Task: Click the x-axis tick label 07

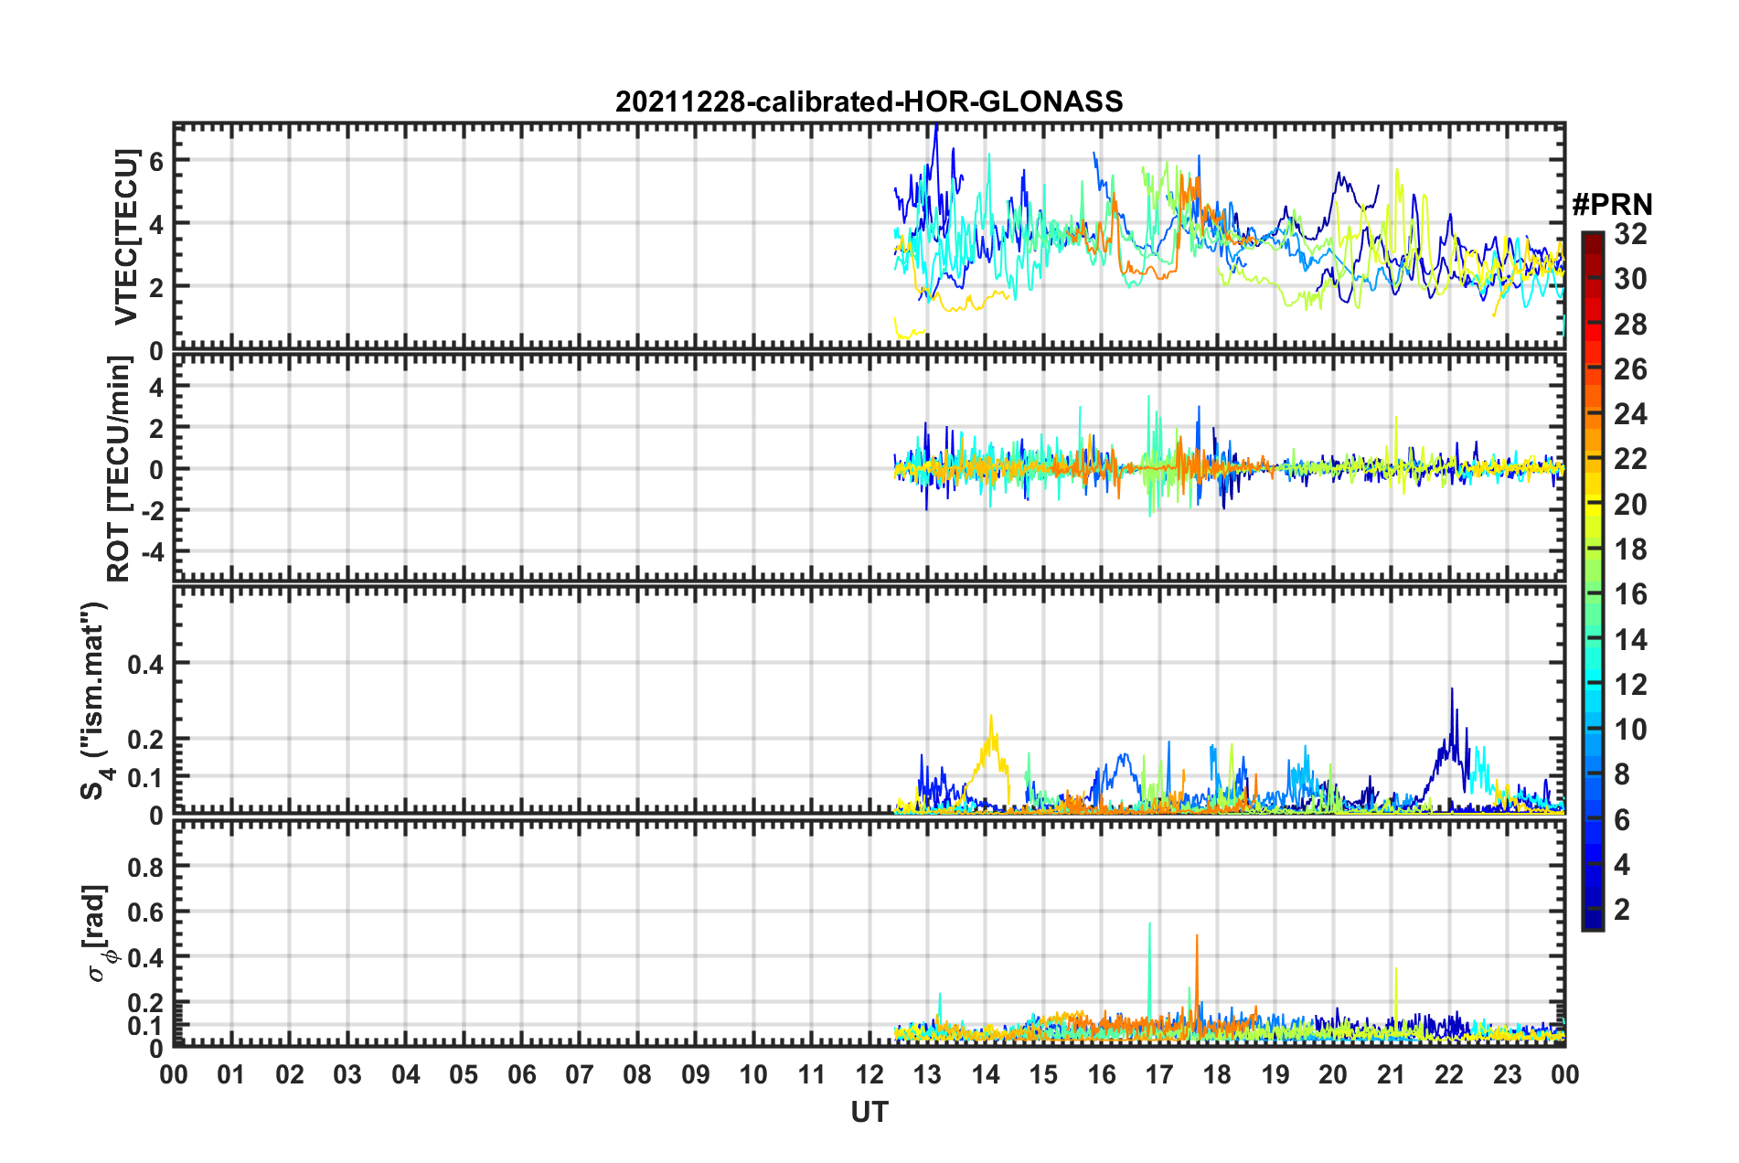Action: [x=580, y=1074]
